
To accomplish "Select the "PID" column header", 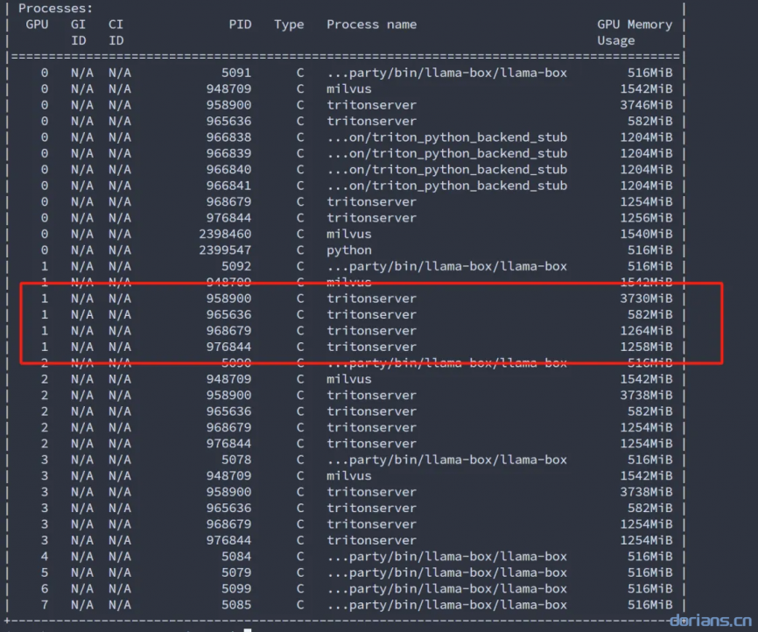I will (x=240, y=25).
